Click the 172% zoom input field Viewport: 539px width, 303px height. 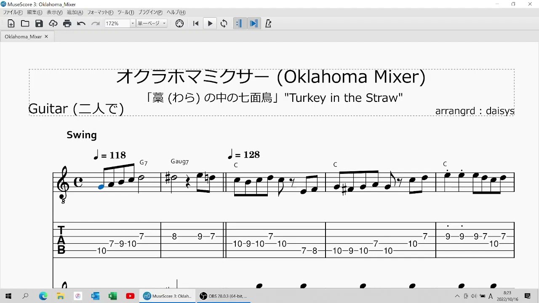coord(117,24)
